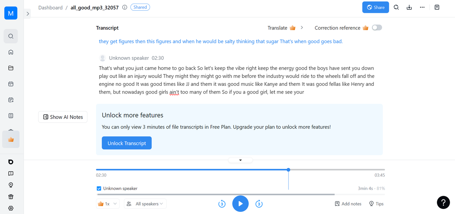Click the crown icon next to Correction reference
The width and height of the screenshot is (455, 214).
pos(365,28)
